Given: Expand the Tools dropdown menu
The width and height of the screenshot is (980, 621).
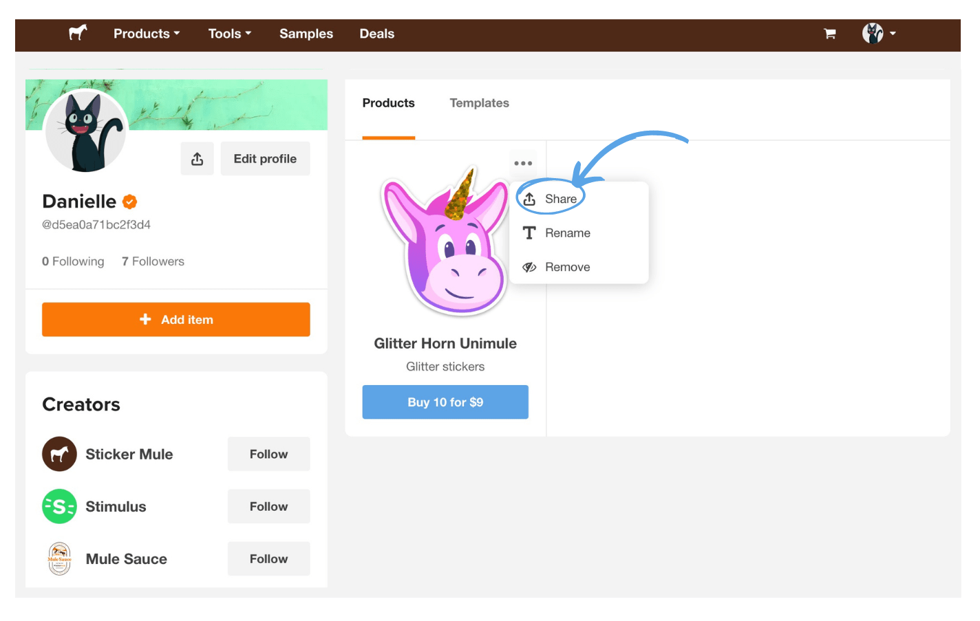Looking at the screenshot, I should tap(230, 34).
